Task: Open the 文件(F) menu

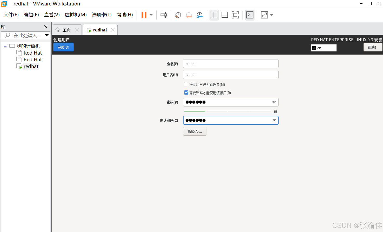Action: 11,15
